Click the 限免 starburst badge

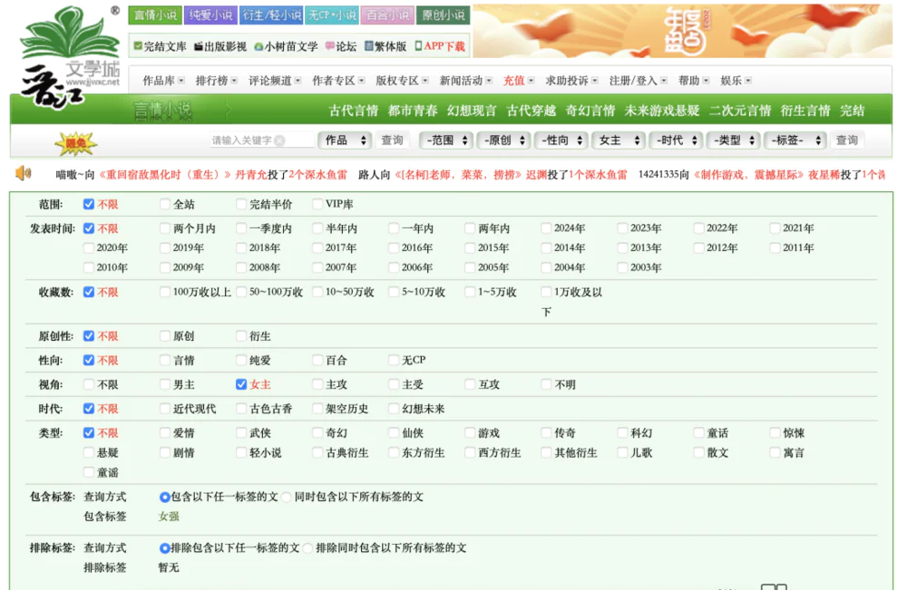click(x=75, y=142)
